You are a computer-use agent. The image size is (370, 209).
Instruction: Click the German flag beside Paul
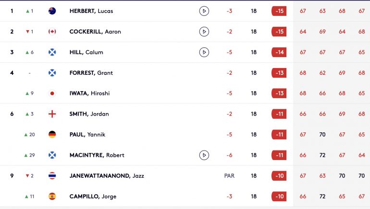point(52,135)
